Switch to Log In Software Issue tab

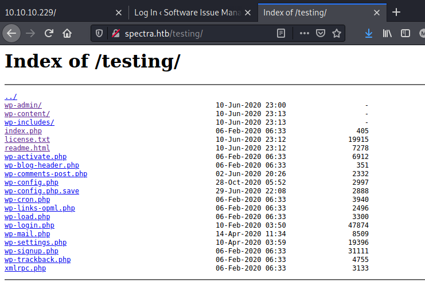pos(186,13)
